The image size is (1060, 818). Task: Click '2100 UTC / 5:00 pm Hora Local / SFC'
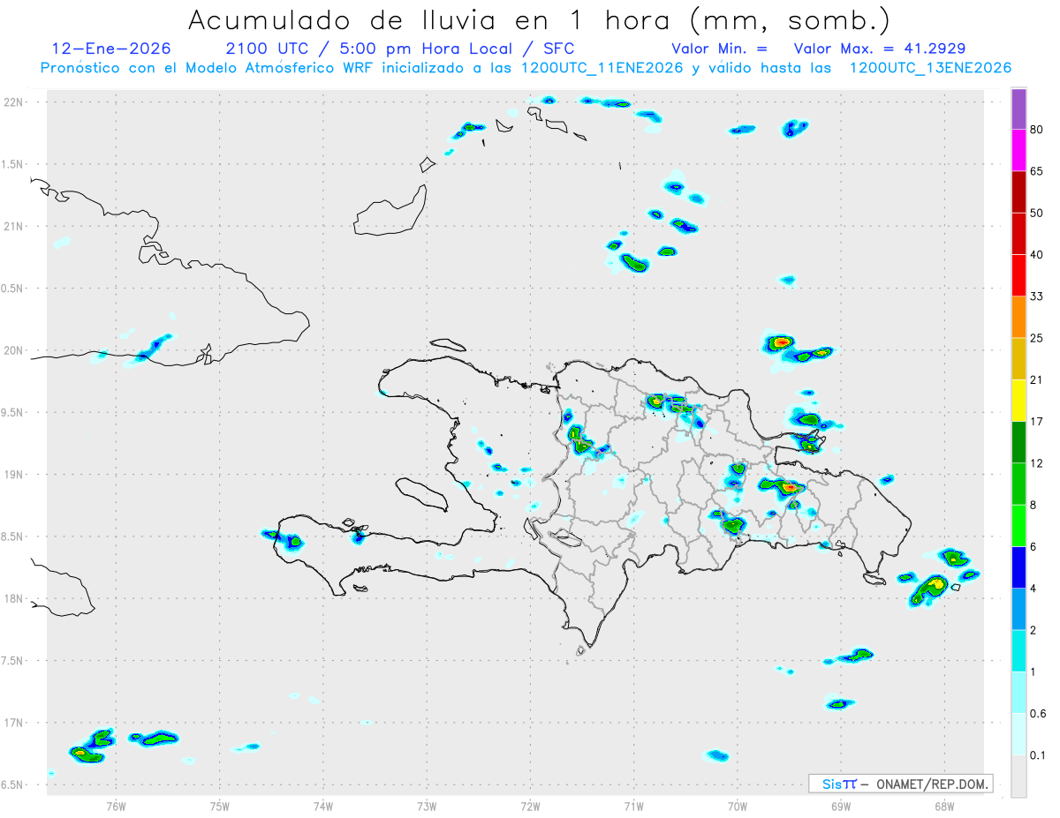click(400, 49)
